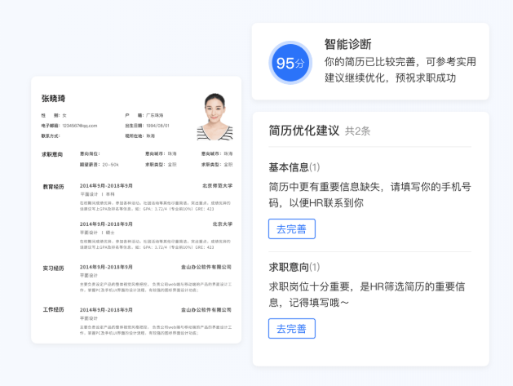
Task: Click the name 张晓琦 on resume
Action: pos(53,99)
